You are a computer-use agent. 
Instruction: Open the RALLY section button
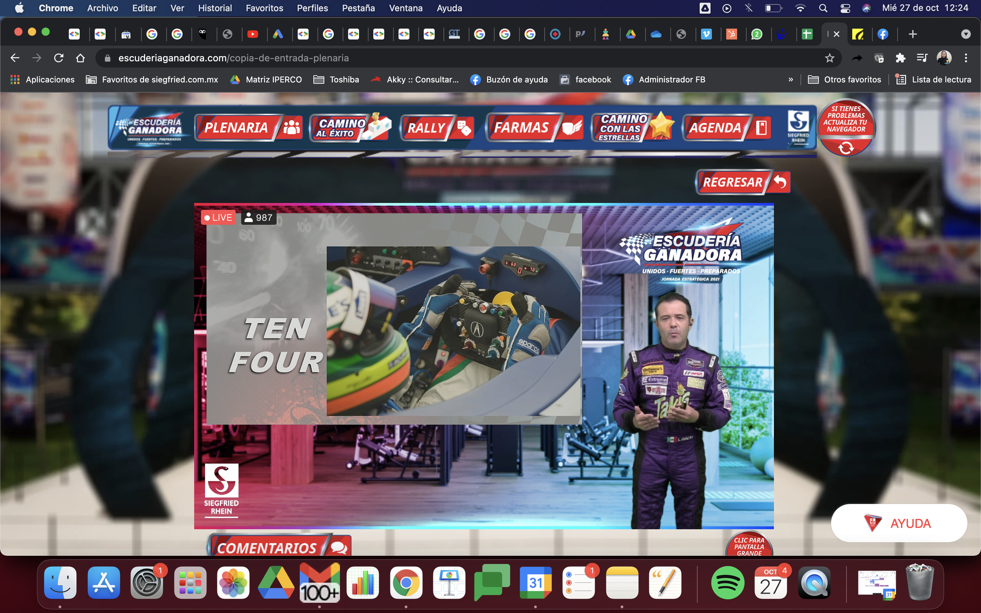(437, 128)
